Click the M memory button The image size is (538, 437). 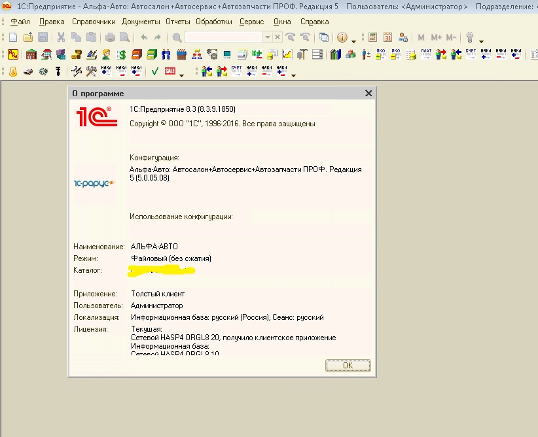(x=421, y=37)
